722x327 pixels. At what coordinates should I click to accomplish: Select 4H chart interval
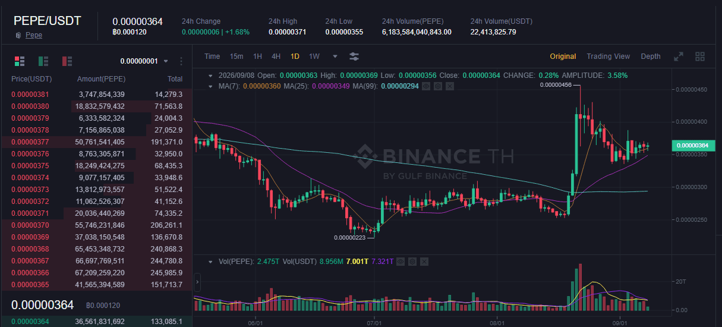[x=276, y=56]
